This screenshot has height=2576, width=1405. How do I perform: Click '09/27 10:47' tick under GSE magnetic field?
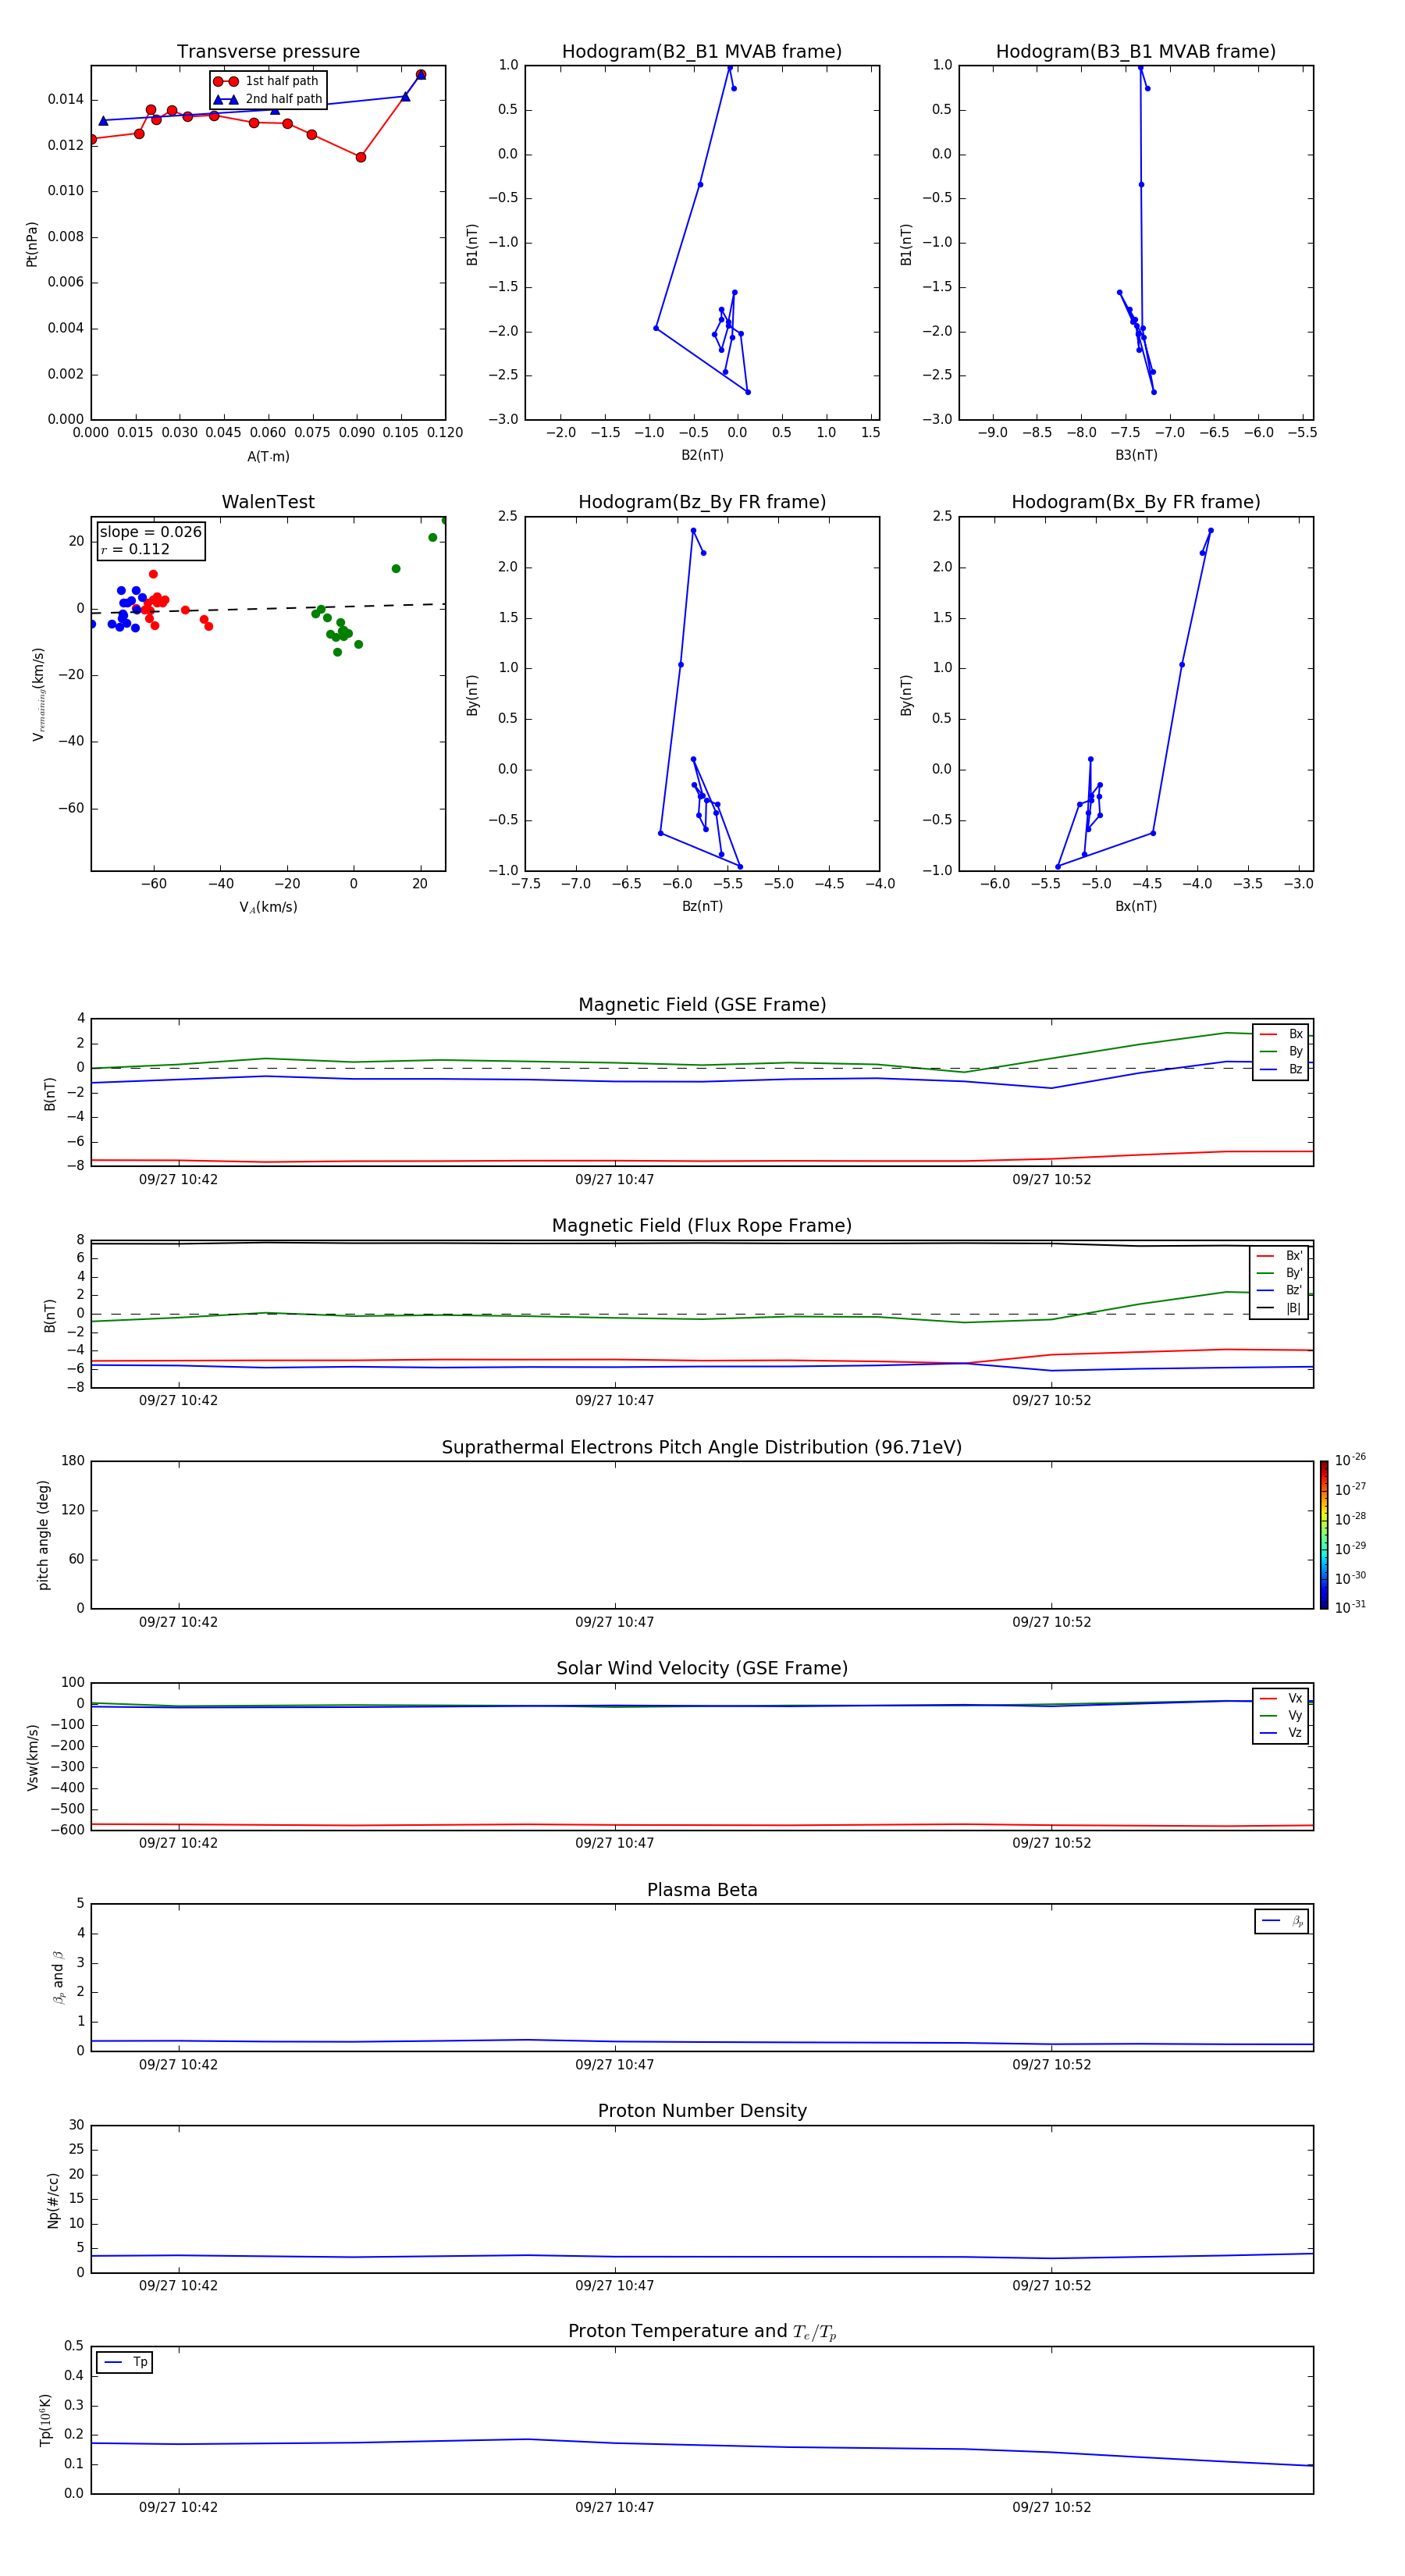tap(614, 1180)
